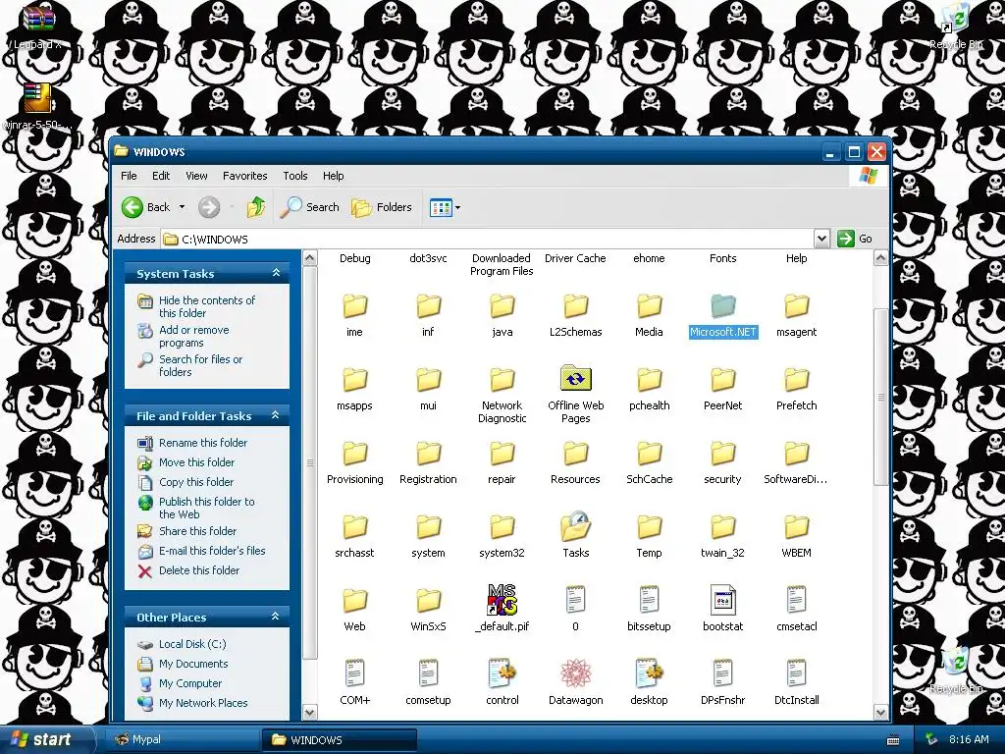This screenshot has width=1005, height=754.
Task: Select the Media folder icon
Action: [x=650, y=306]
